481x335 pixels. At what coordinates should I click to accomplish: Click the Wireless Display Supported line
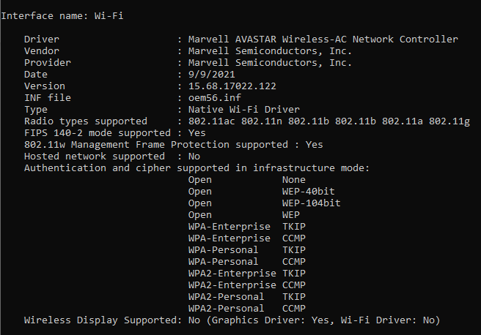pos(232,320)
